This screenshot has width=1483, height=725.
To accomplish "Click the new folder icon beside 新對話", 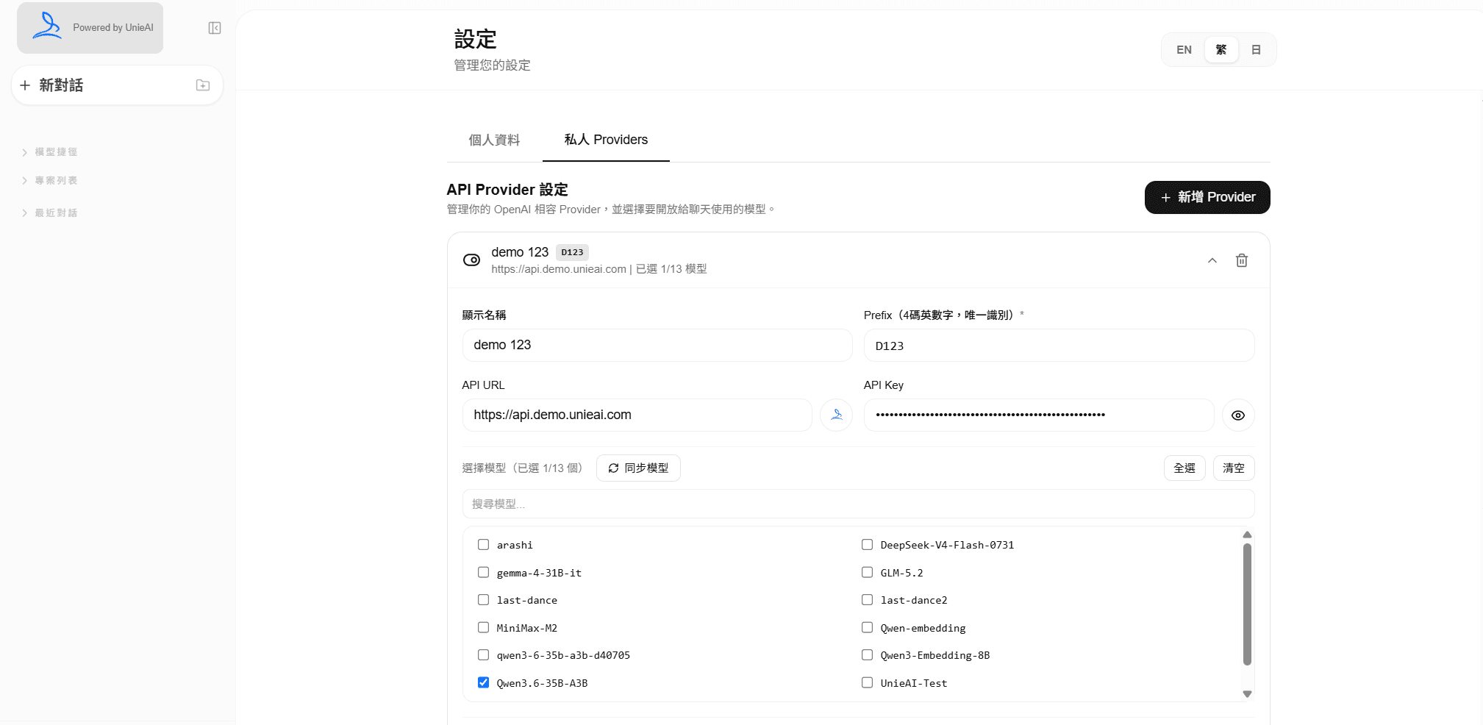I will click(203, 85).
